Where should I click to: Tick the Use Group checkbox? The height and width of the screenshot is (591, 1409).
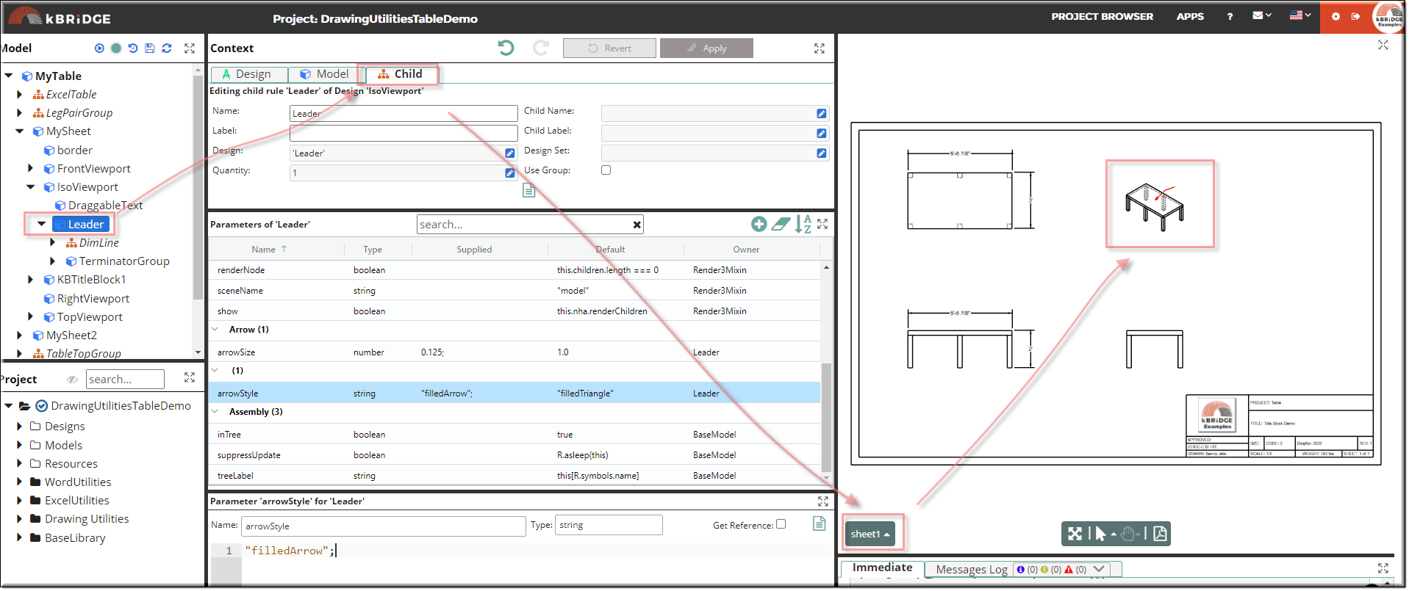(x=606, y=170)
